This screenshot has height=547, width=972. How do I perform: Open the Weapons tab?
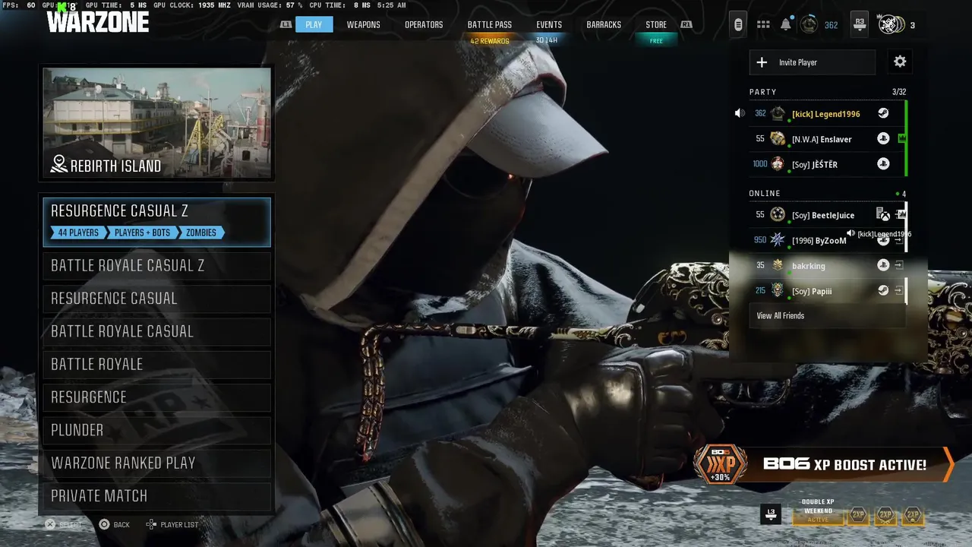(x=364, y=25)
